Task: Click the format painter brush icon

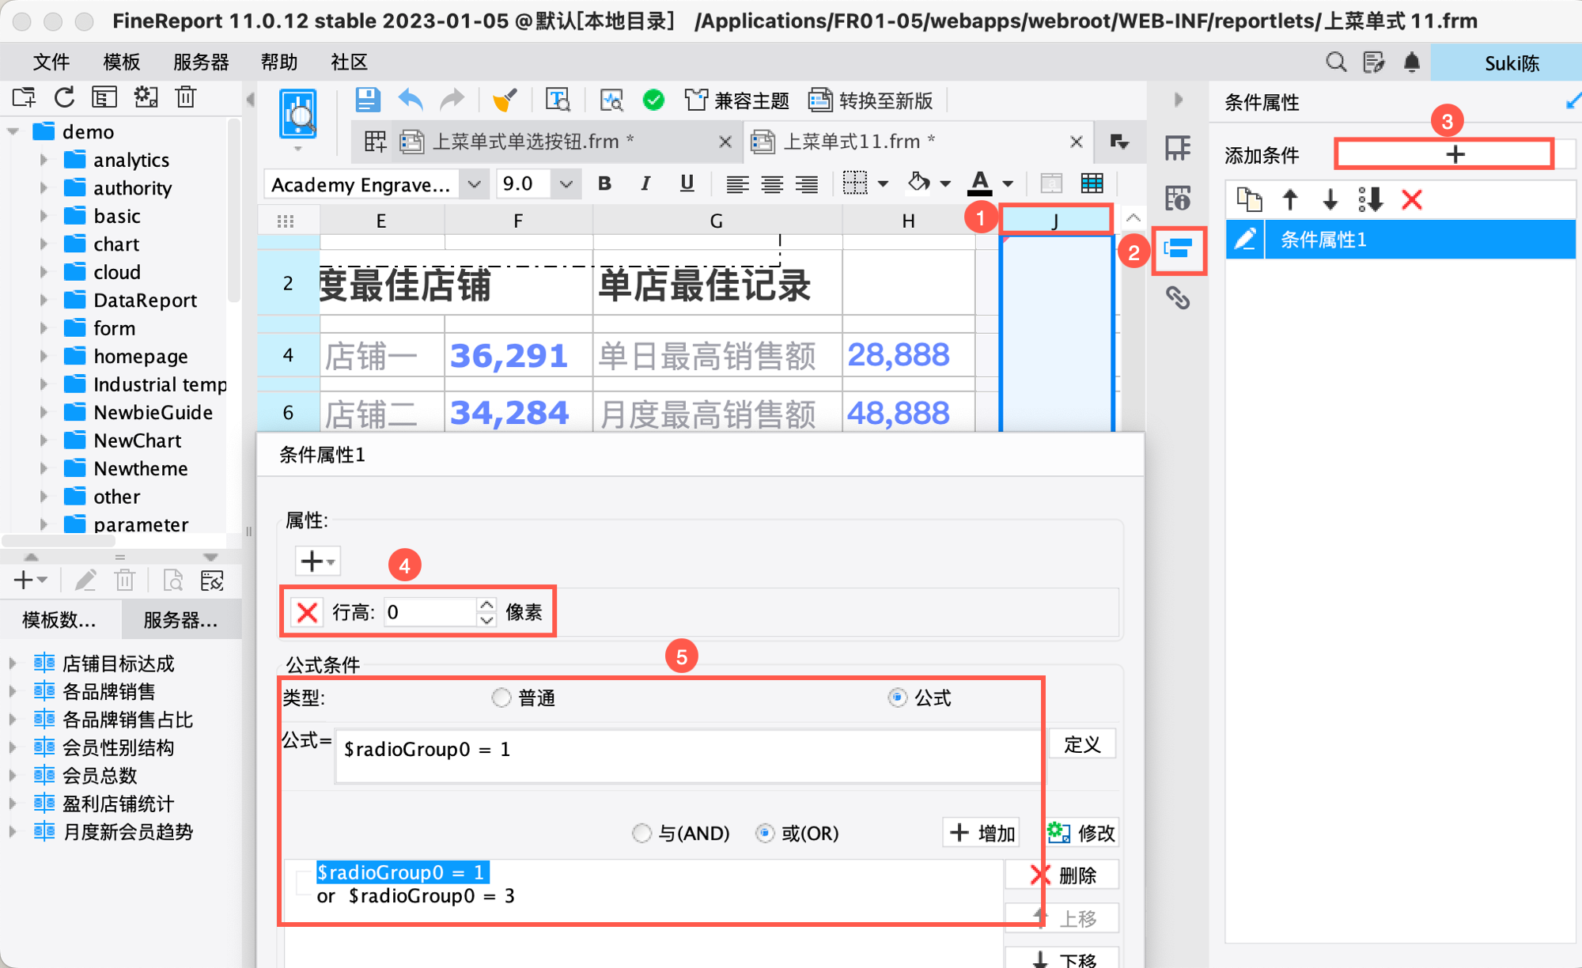Action: [504, 100]
